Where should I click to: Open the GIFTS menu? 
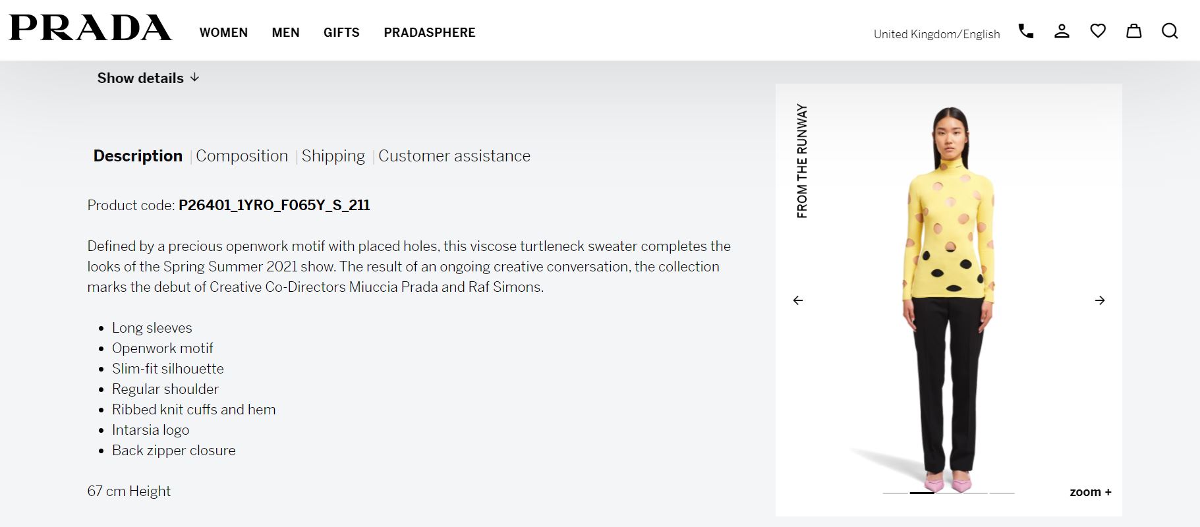point(341,32)
